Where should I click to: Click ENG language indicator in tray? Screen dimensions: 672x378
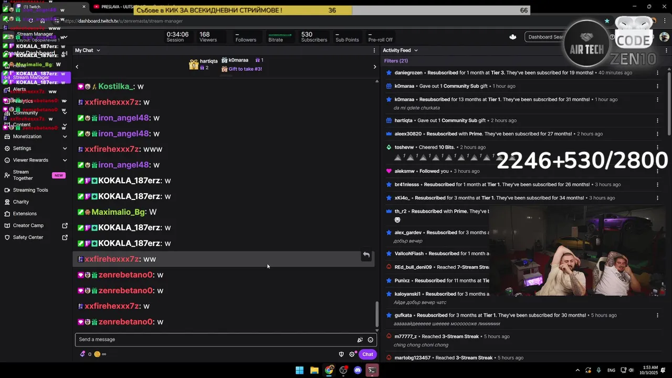coord(611,370)
